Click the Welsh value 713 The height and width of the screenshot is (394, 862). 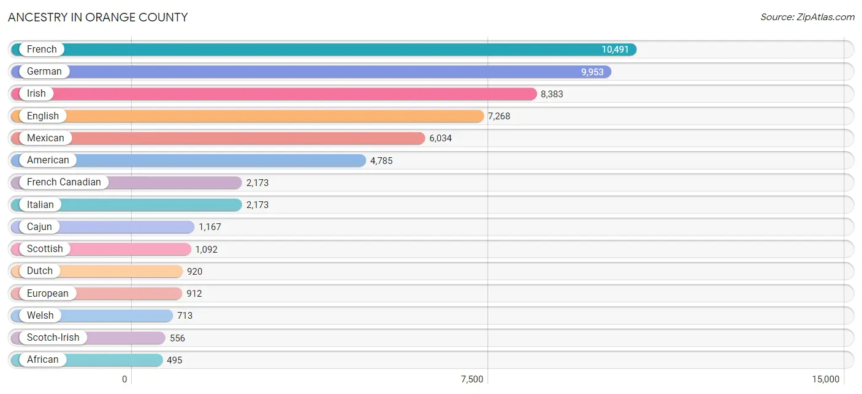pos(185,316)
